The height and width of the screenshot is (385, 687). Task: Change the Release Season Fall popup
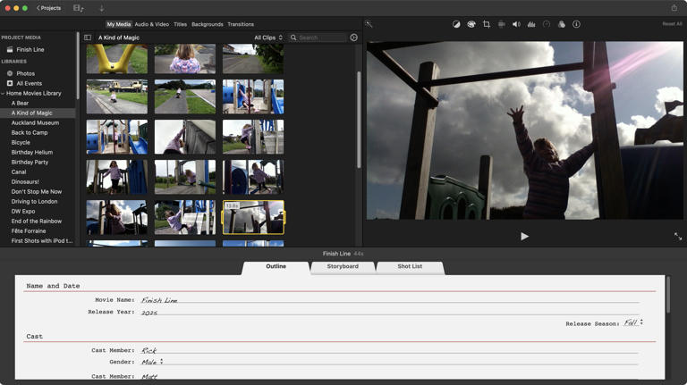[633, 322]
